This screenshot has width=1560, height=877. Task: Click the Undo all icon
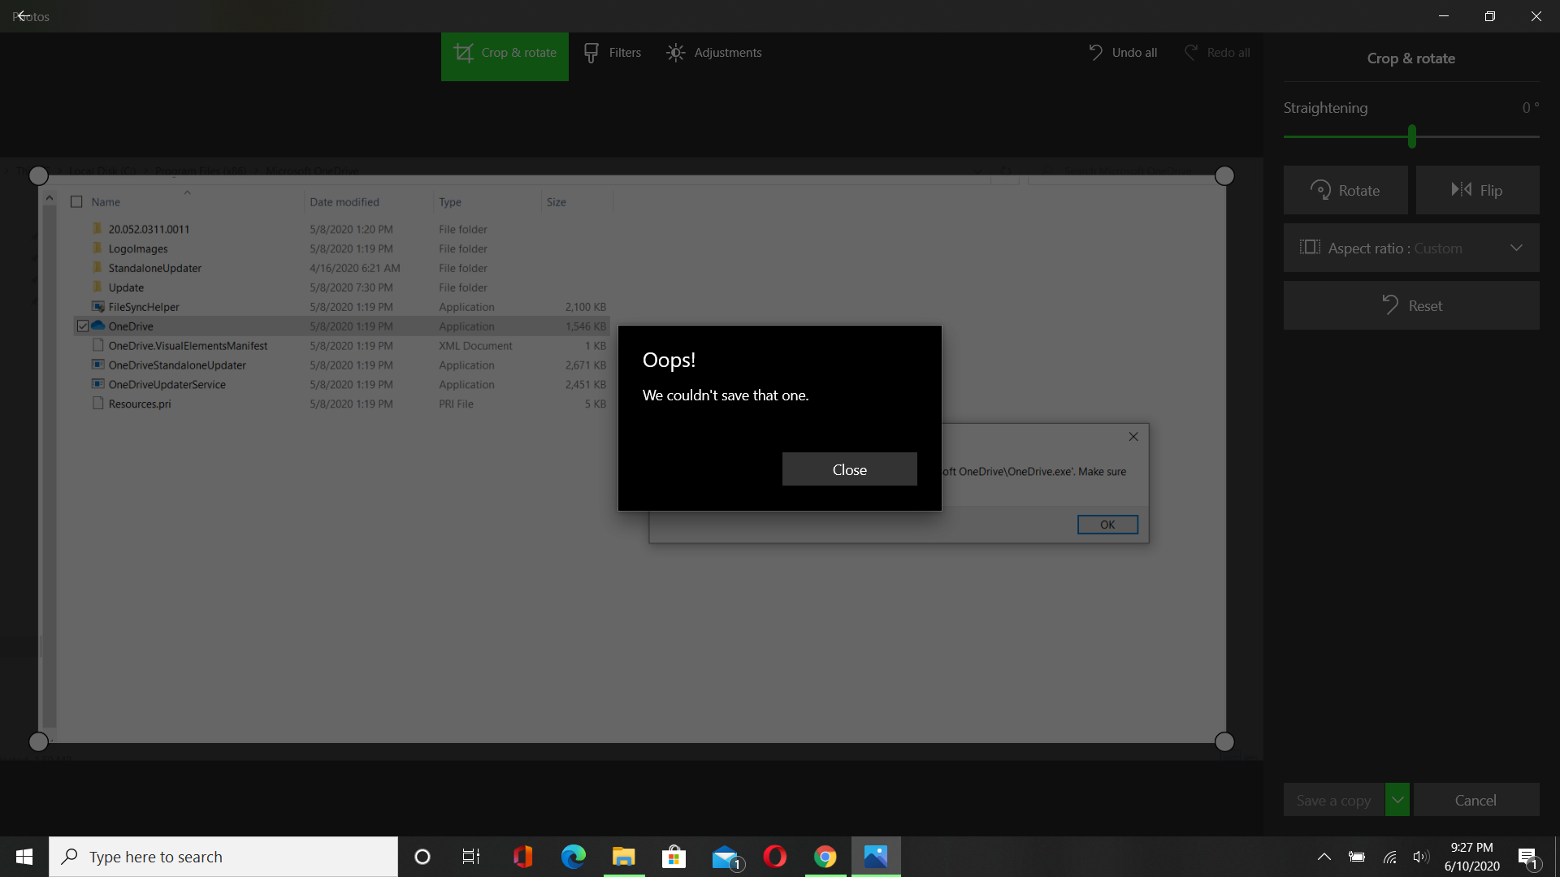[x=1096, y=53]
